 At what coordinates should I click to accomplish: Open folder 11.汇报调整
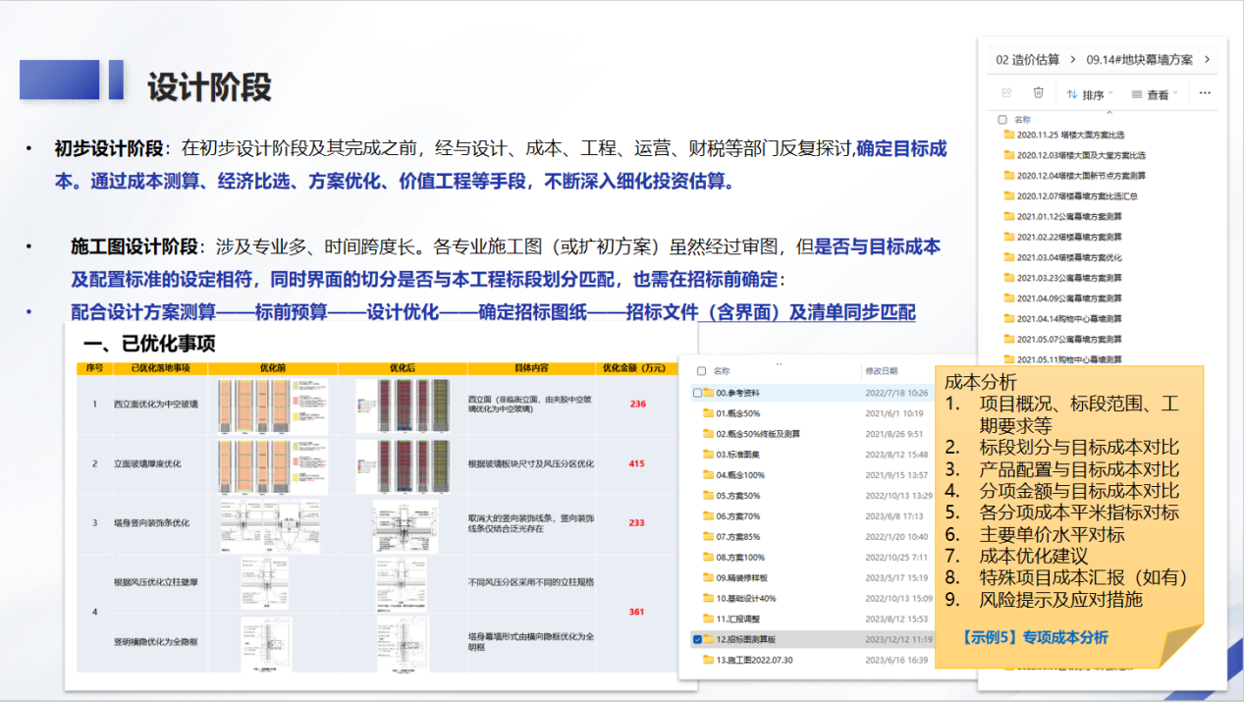coord(732,619)
